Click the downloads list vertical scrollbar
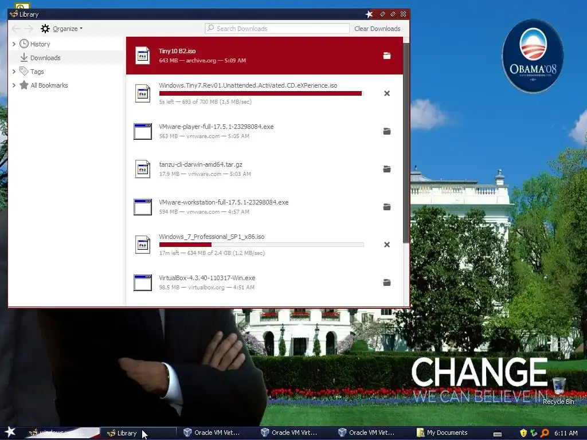 (x=406, y=142)
